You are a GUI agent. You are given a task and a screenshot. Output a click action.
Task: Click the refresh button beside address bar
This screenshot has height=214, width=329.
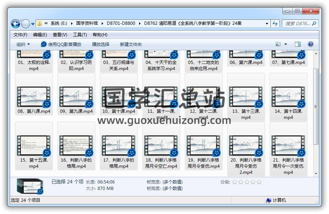click(x=275, y=24)
